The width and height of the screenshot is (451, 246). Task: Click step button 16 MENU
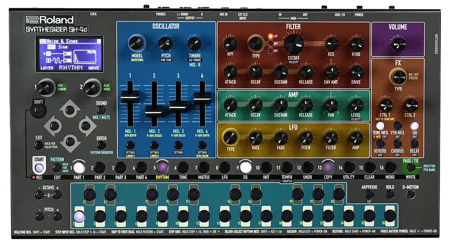point(390,167)
